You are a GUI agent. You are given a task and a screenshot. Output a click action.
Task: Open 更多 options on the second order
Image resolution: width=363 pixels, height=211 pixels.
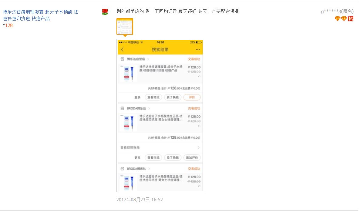tap(137, 158)
